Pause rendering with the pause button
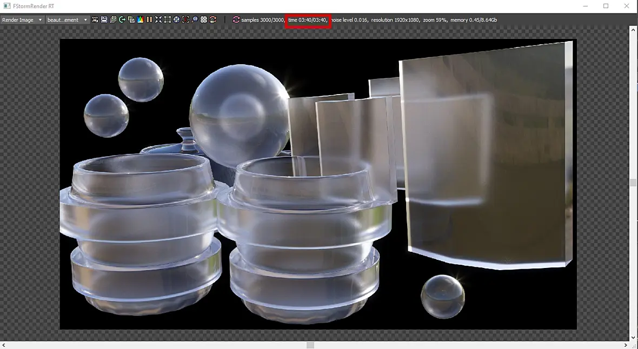Viewport: 638px width, 349px height. 149,19
